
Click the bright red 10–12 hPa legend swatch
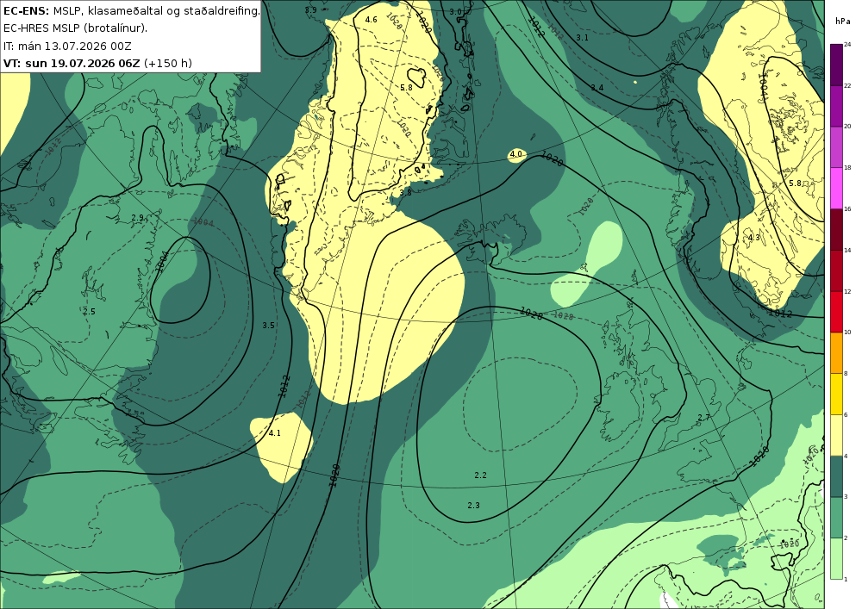coord(836,311)
